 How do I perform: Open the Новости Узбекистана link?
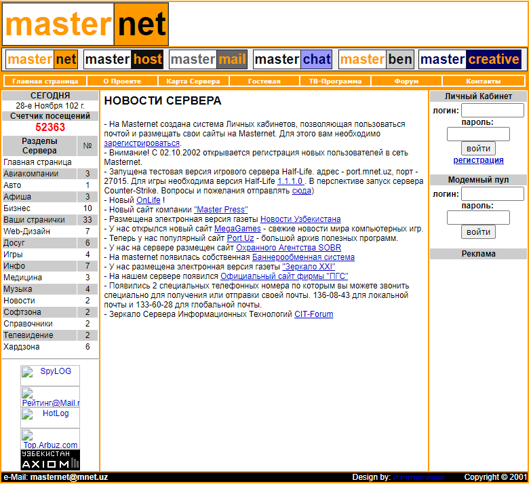[x=300, y=219]
